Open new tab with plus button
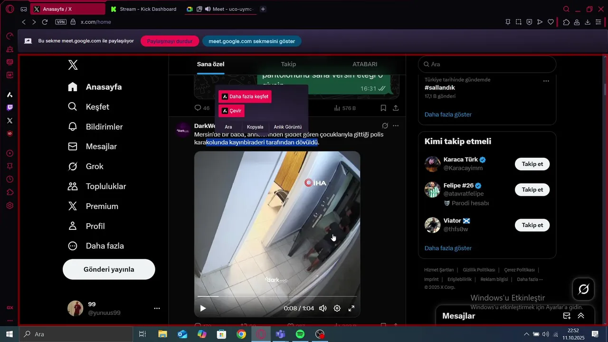 (x=263, y=9)
